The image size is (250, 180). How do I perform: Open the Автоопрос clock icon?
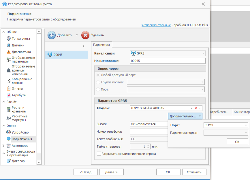coord(9,146)
